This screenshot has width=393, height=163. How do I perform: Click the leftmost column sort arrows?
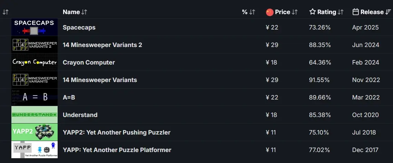click(x=5, y=12)
